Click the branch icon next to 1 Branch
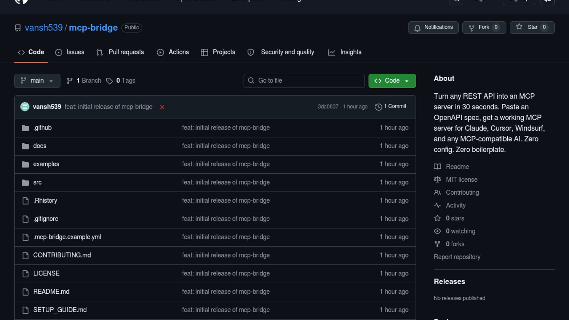The image size is (569, 320). click(x=70, y=81)
